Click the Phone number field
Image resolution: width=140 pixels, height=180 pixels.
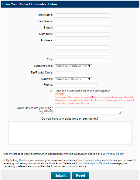click(x=76, y=85)
